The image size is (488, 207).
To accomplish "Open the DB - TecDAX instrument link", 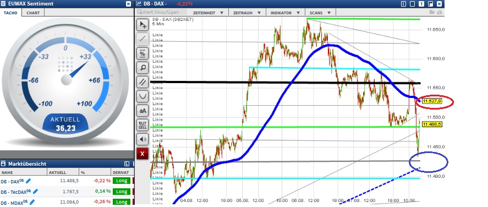I will 15,192.
